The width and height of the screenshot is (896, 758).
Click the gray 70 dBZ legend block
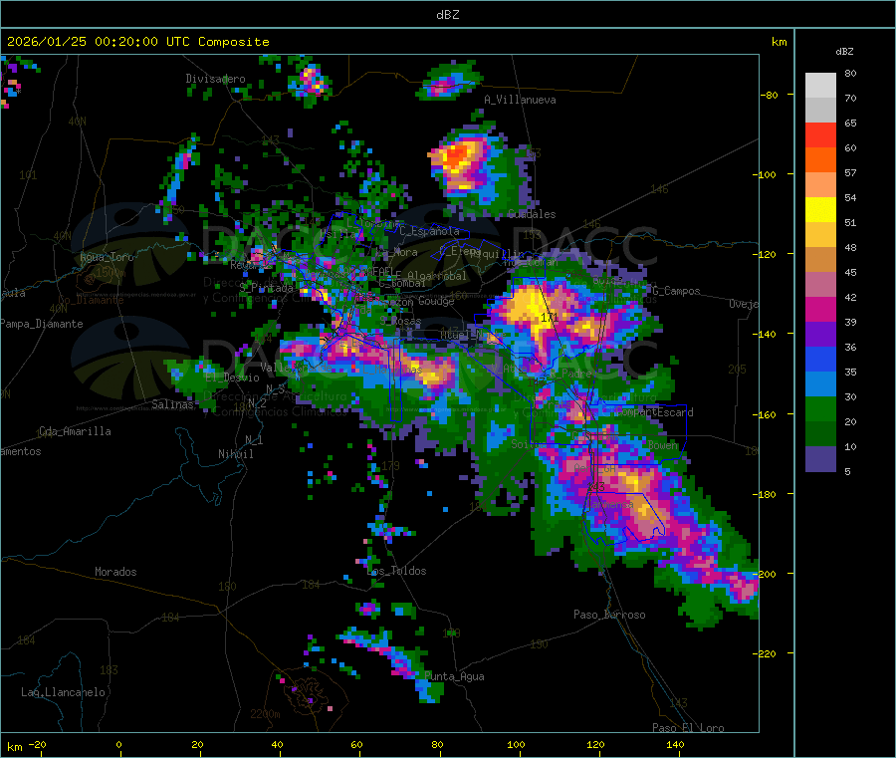point(820,110)
